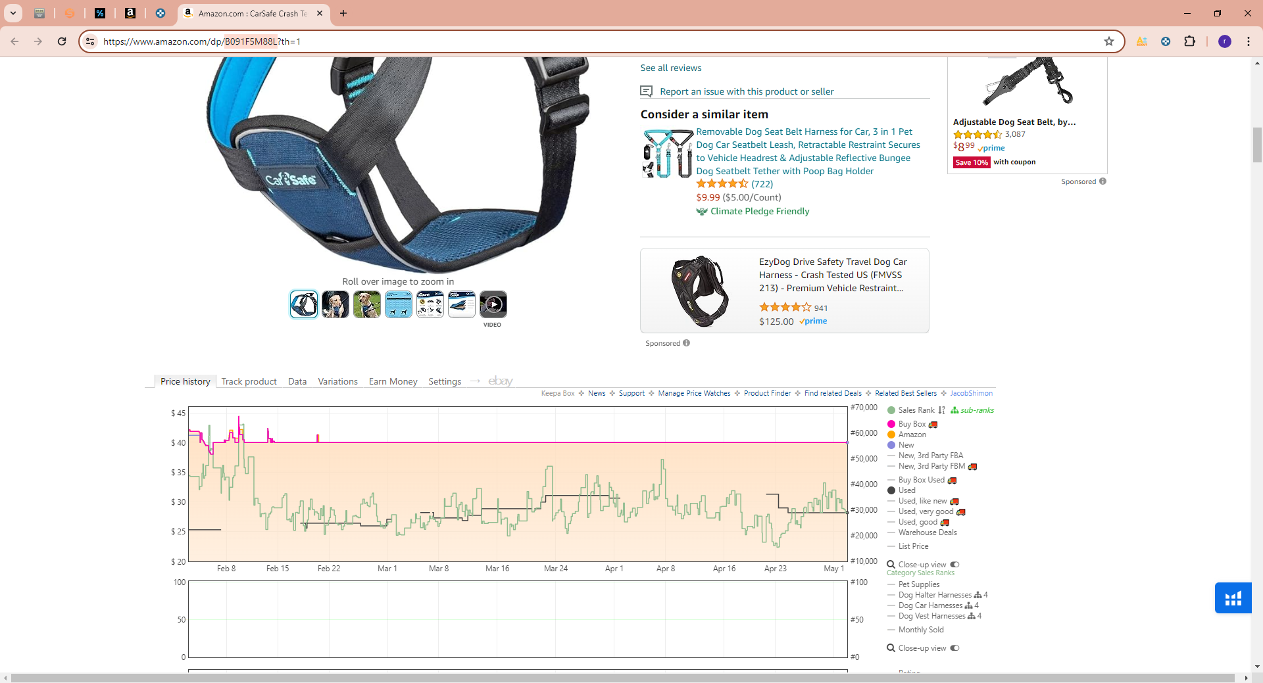Open the 722 ratings count link
This screenshot has width=1263, height=683.
pos(762,184)
